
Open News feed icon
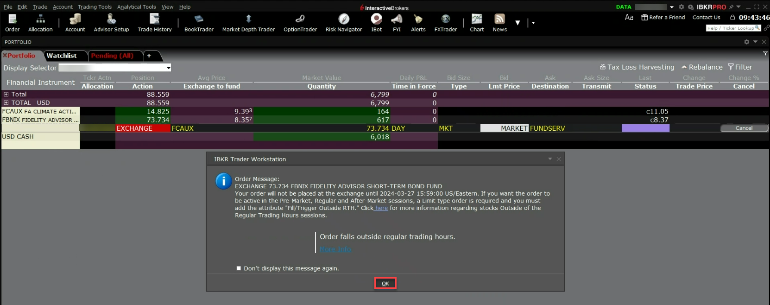(500, 23)
